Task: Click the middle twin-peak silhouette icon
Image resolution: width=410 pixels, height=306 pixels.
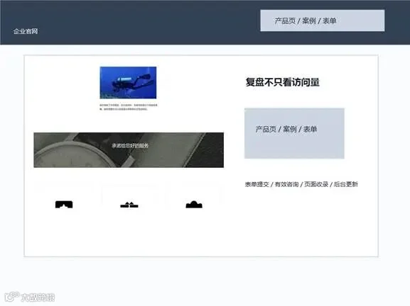Action: (x=129, y=205)
